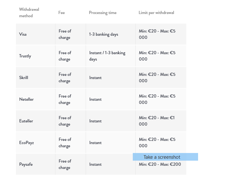Click the 'Processing time' column header

103,13
